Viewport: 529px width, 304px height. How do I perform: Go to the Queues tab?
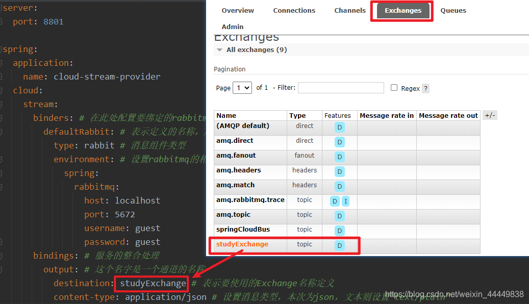click(x=453, y=11)
